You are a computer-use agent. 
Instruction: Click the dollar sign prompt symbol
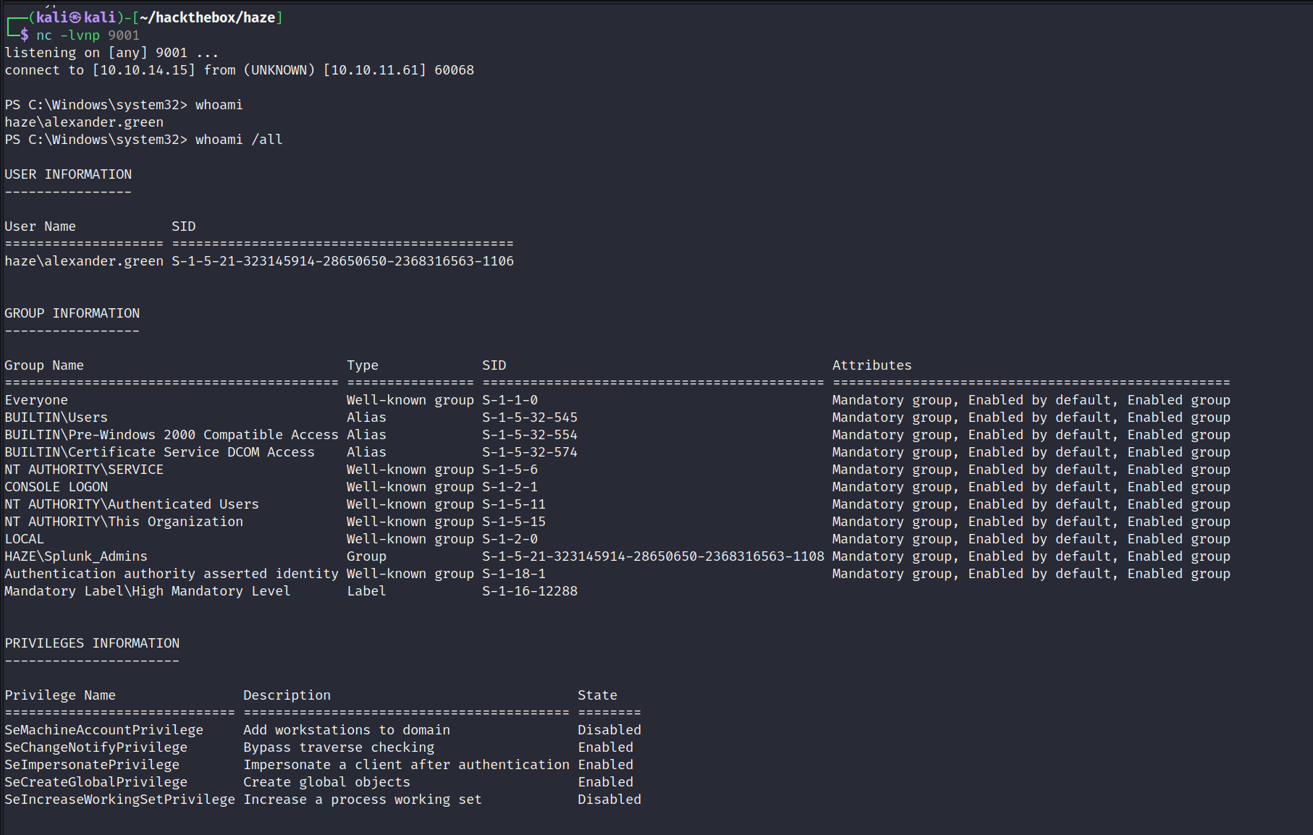click(x=25, y=35)
